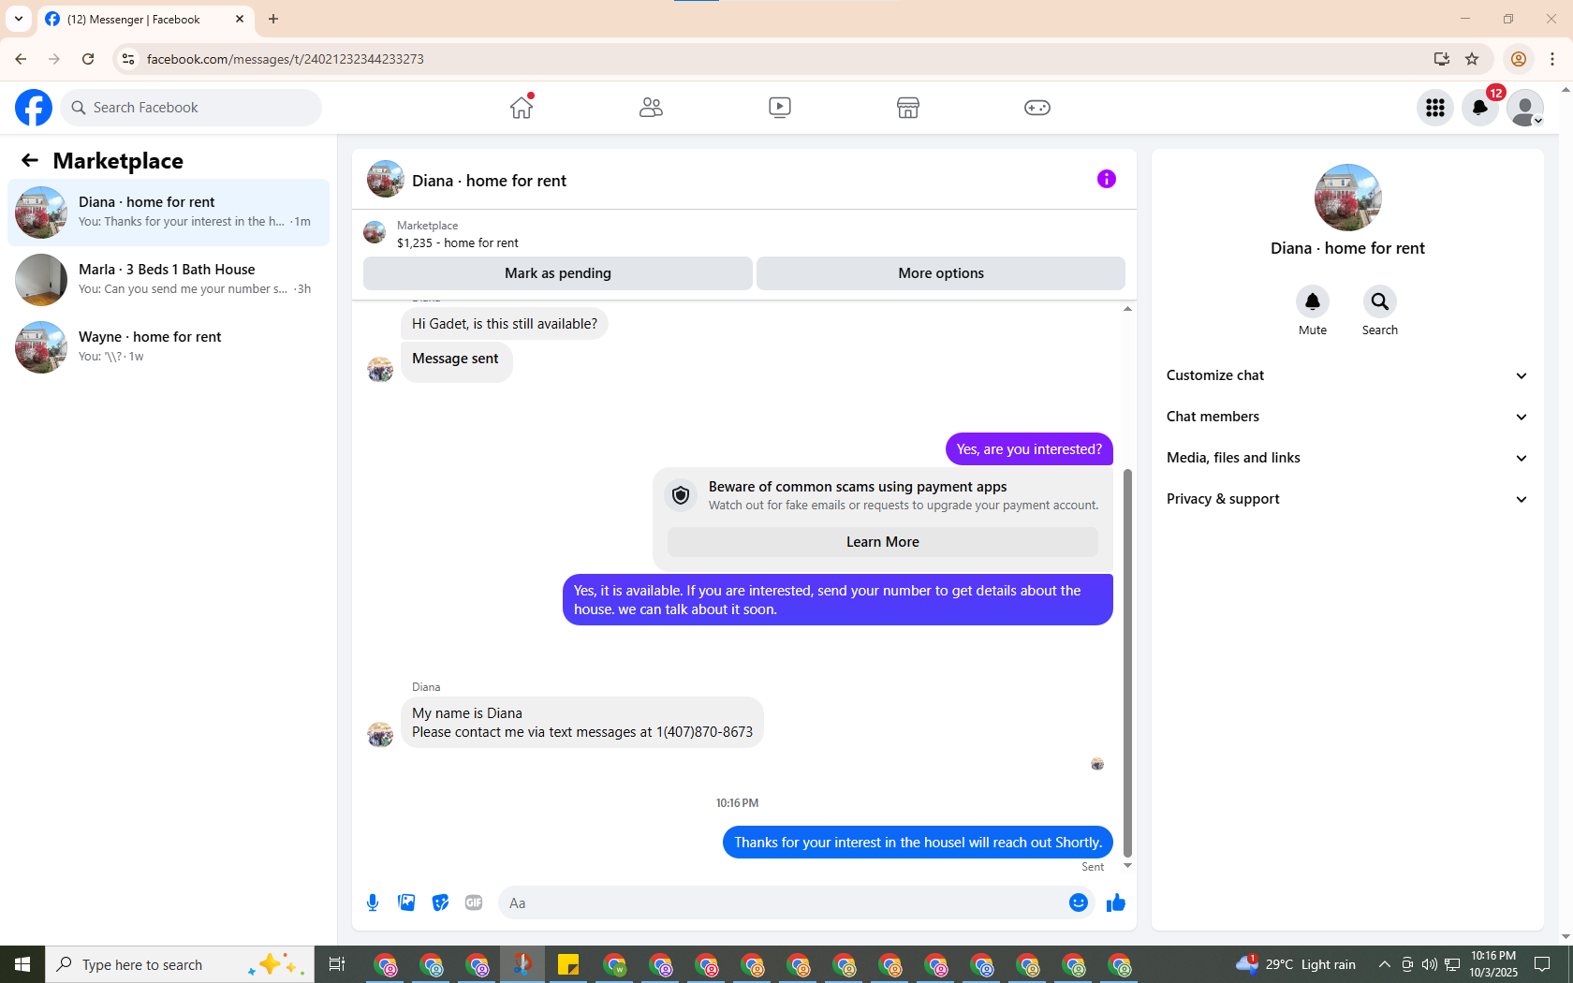Open Facebook home via logo
Screen dimensions: 1573x983
(x=34, y=108)
